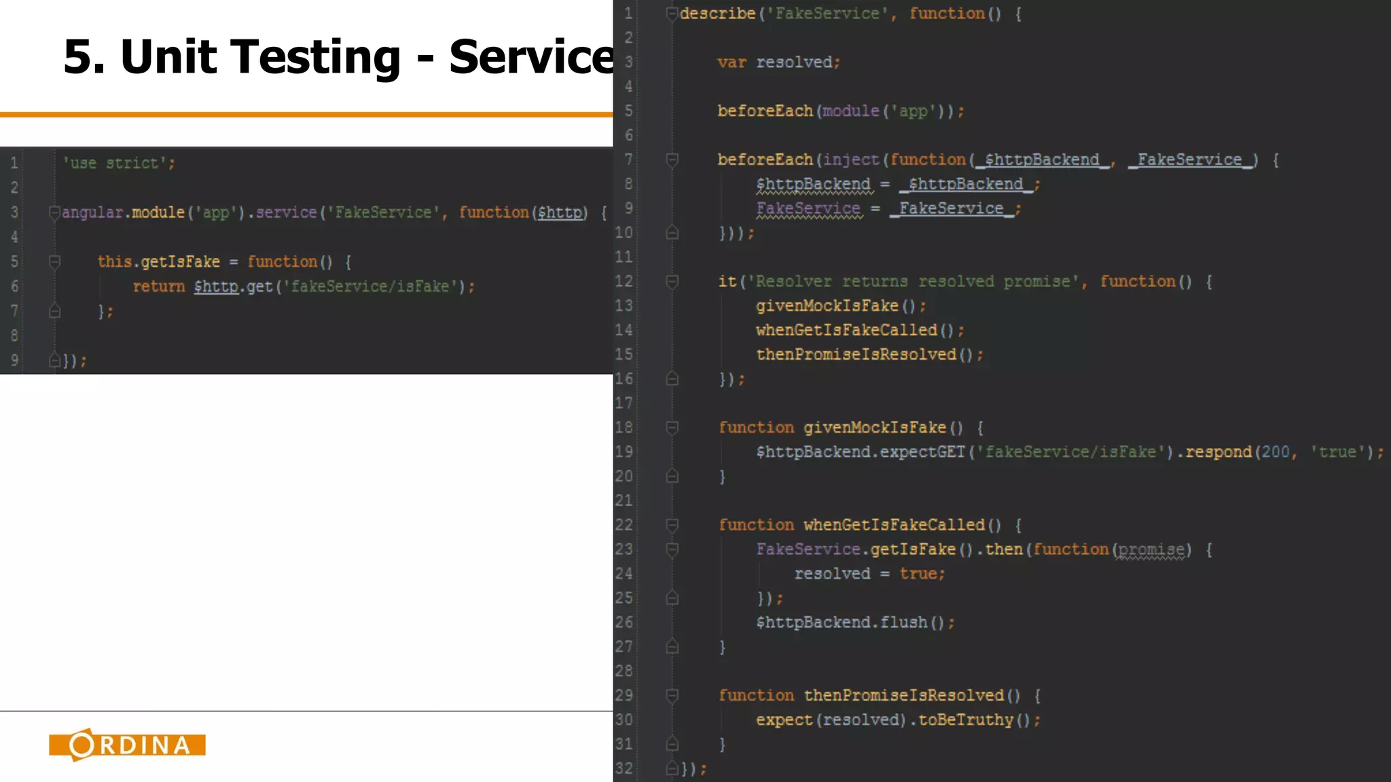Click 'FakeService.getIsFake()' on line 23
The height and width of the screenshot is (782, 1391).
click(865, 550)
